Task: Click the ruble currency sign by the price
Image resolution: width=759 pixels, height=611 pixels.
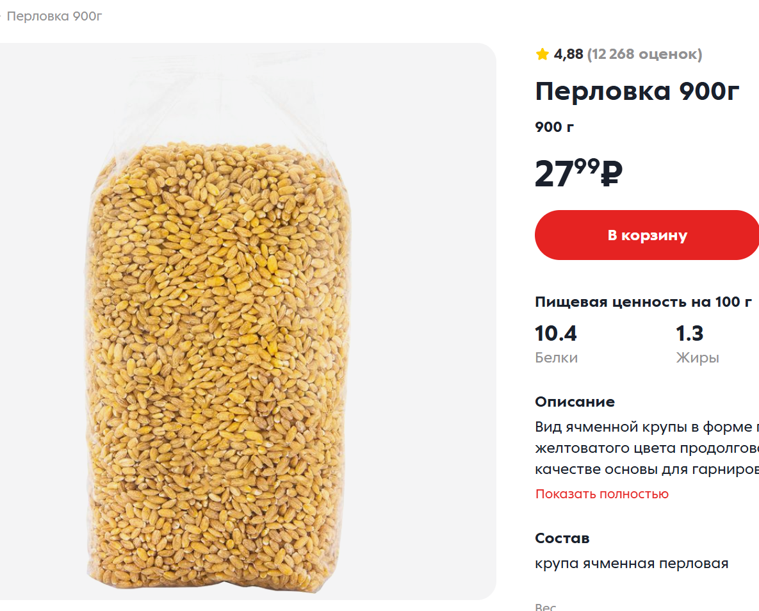Action: click(x=612, y=174)
